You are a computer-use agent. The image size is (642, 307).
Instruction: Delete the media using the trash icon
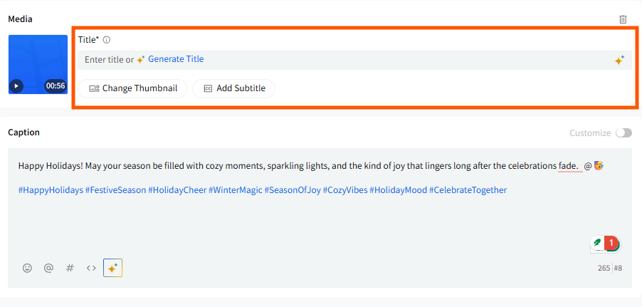[623, 19]
